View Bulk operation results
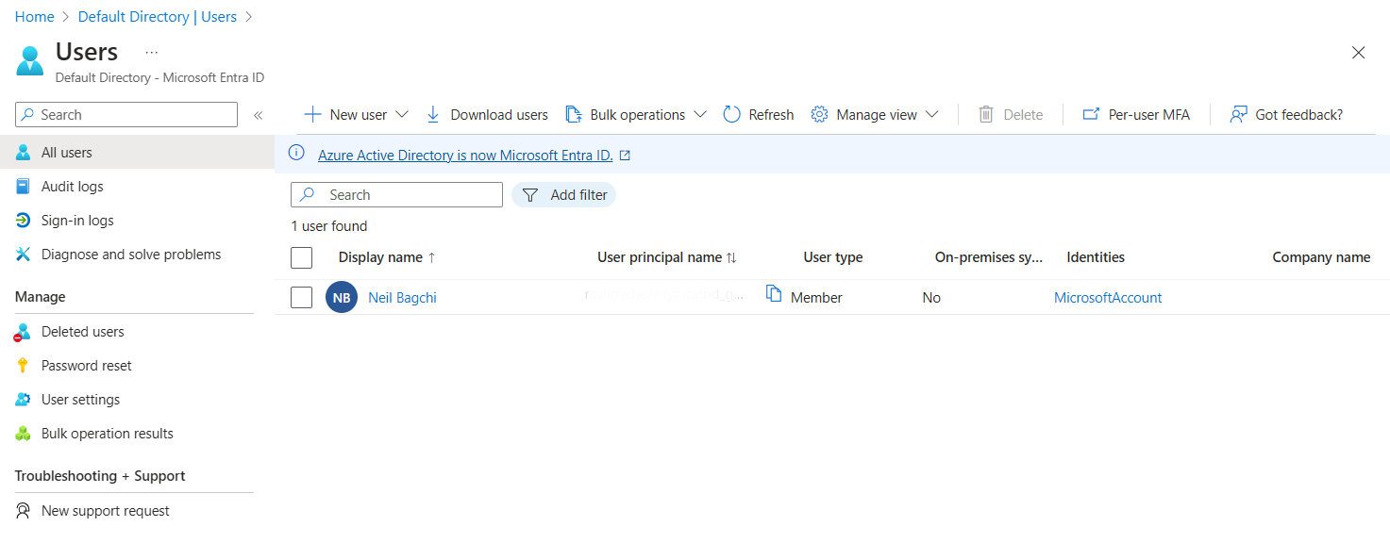This screenshot has width=1390, height=543. coord(107,433)
